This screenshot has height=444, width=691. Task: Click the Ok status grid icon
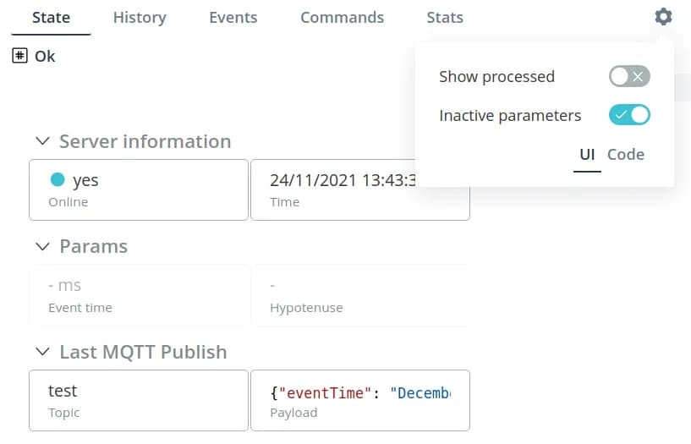click(x=20, y=56)
